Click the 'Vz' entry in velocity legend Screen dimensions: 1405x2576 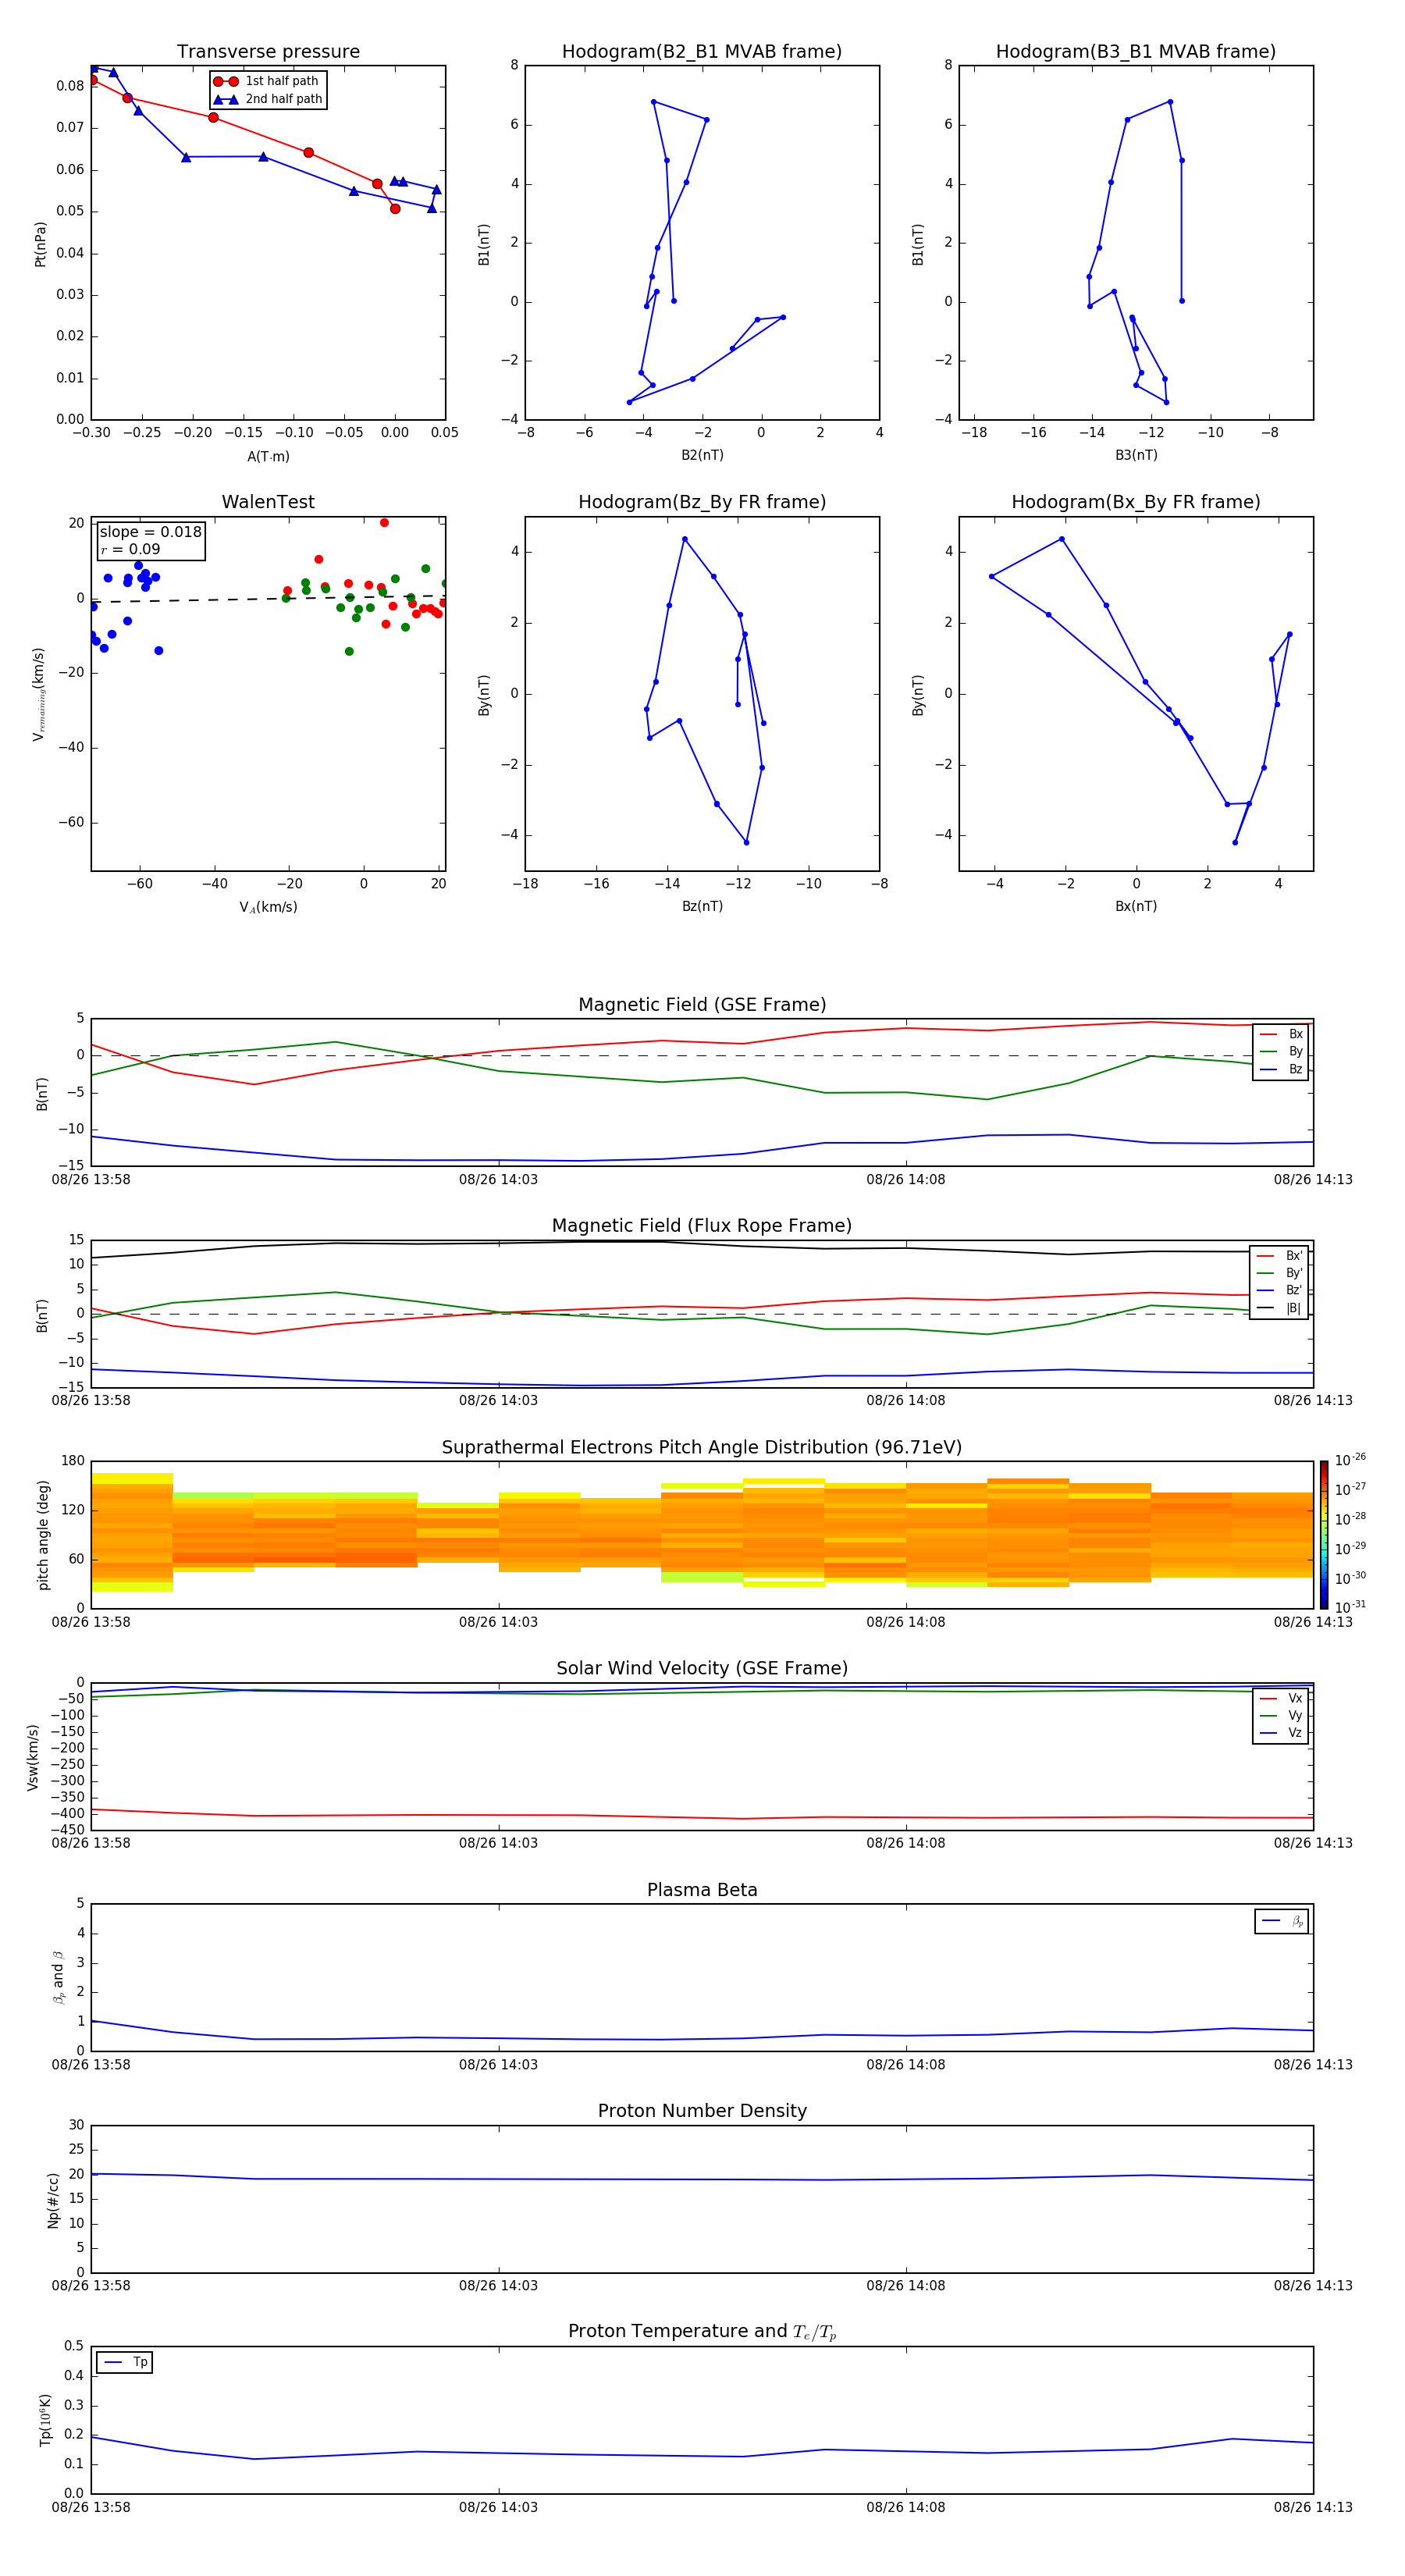coord(1281,1733)
